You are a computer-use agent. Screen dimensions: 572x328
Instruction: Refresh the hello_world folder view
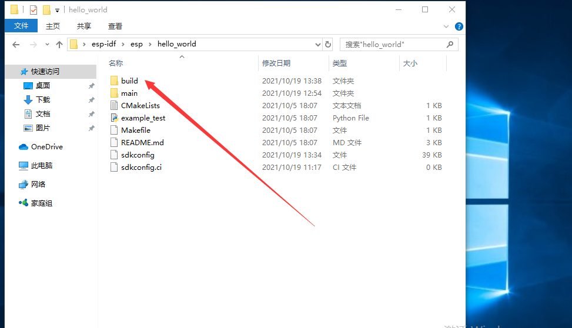pyautogui.click(x=328, y=44)
